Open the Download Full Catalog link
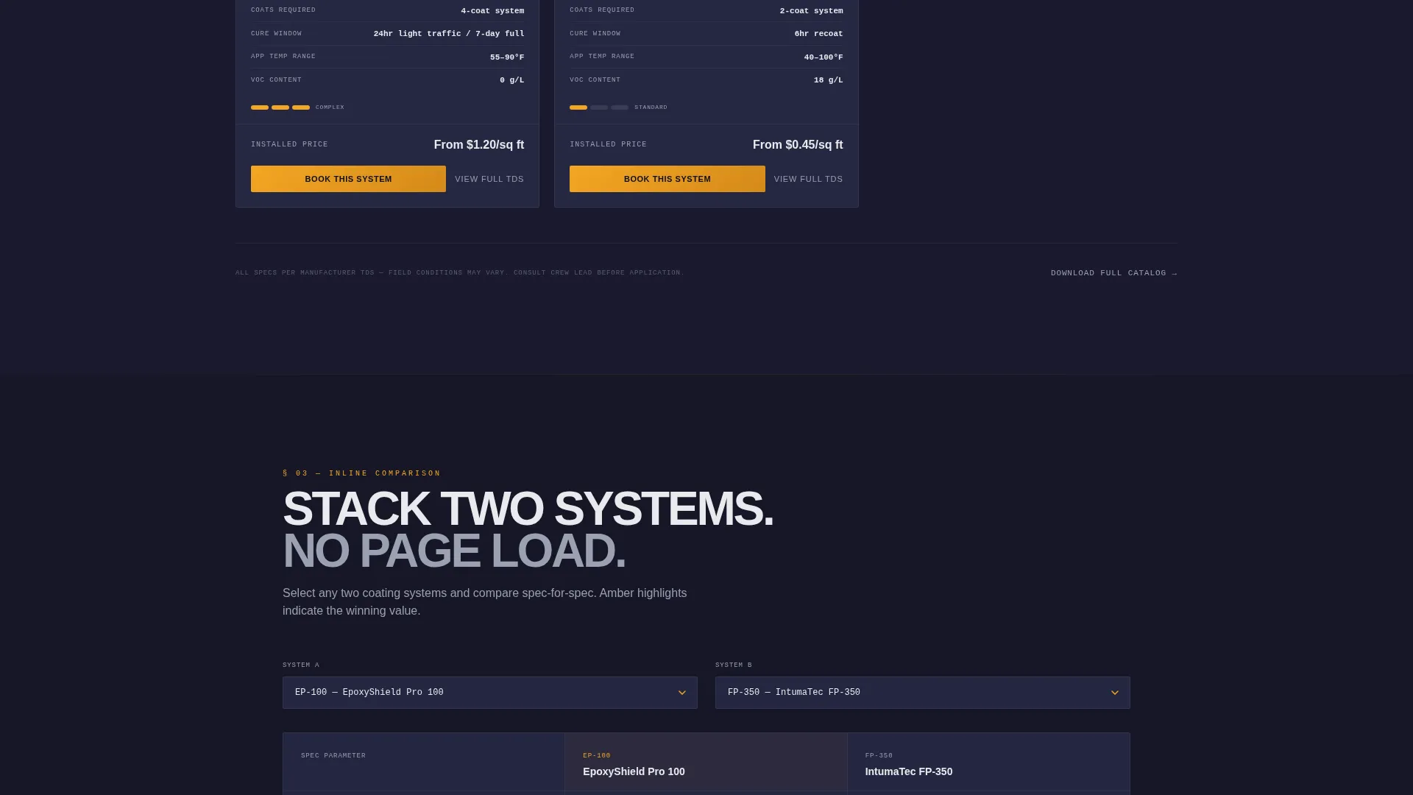Screen dimensions: 1413x795 coord(1113,273)
